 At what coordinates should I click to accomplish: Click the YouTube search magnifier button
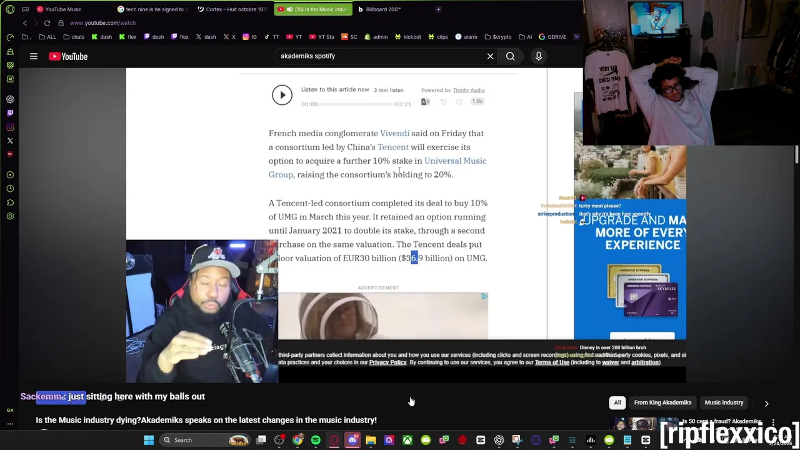coord(511,56)
